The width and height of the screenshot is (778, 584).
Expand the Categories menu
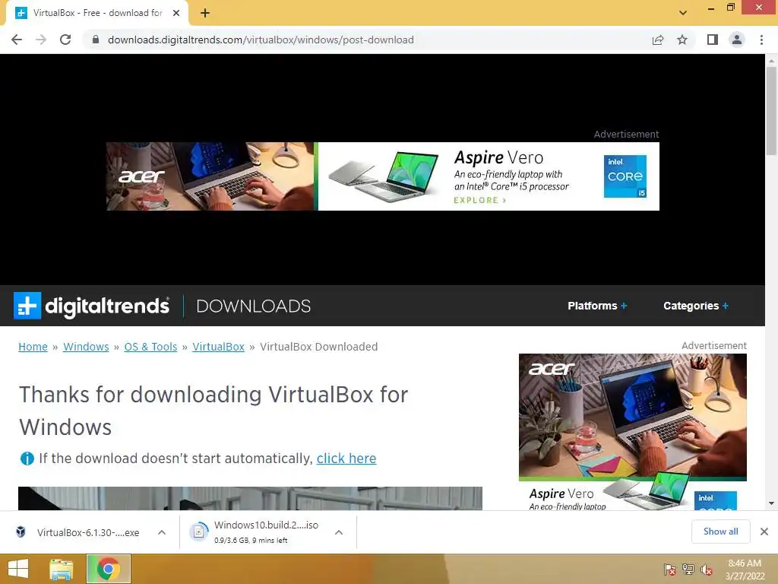pos(696,306)
